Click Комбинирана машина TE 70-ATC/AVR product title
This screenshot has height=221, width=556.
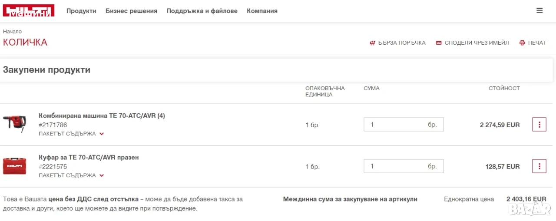tap(102, 116)
